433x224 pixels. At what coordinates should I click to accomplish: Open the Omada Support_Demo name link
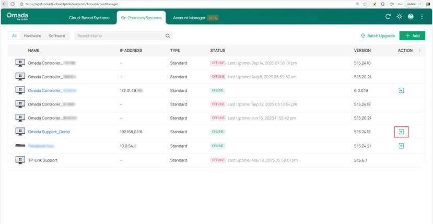point(49,132)
